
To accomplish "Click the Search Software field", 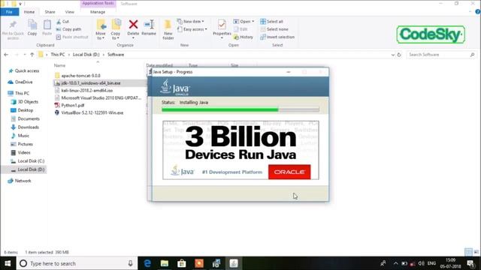I will [441, 55].
